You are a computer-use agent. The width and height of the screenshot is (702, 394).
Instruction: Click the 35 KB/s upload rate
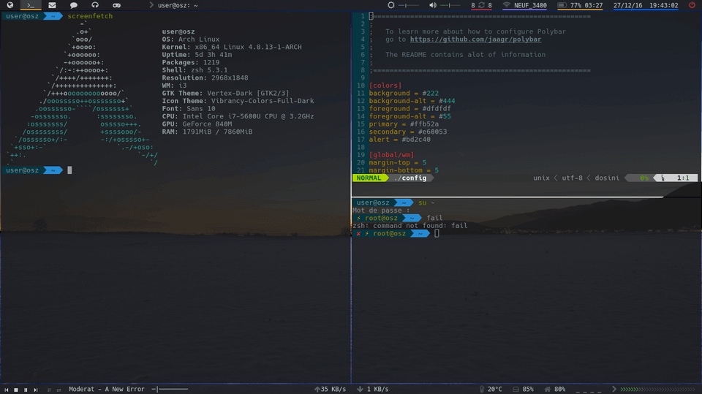333,389
